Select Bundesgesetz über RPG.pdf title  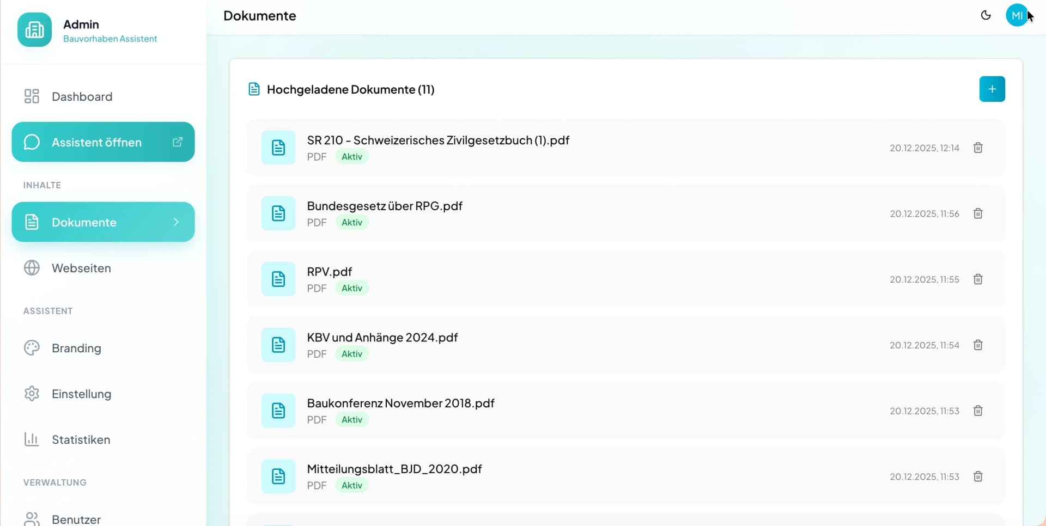[x=385, y=206]
